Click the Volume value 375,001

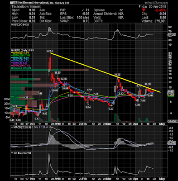(160, 21)
